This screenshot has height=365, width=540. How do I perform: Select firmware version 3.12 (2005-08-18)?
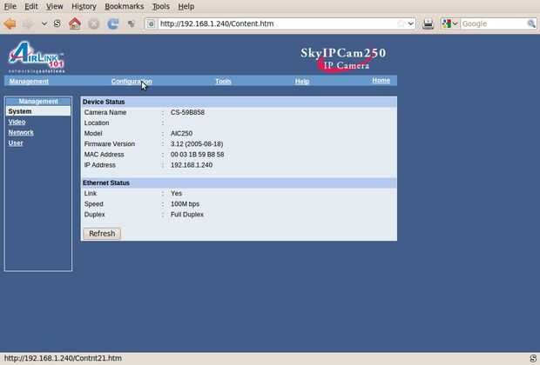point(197,144)
